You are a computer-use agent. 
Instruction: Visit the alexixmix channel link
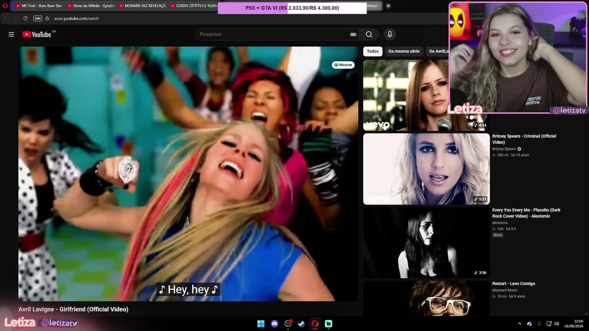pyautogui.click(x=500, y=223)
